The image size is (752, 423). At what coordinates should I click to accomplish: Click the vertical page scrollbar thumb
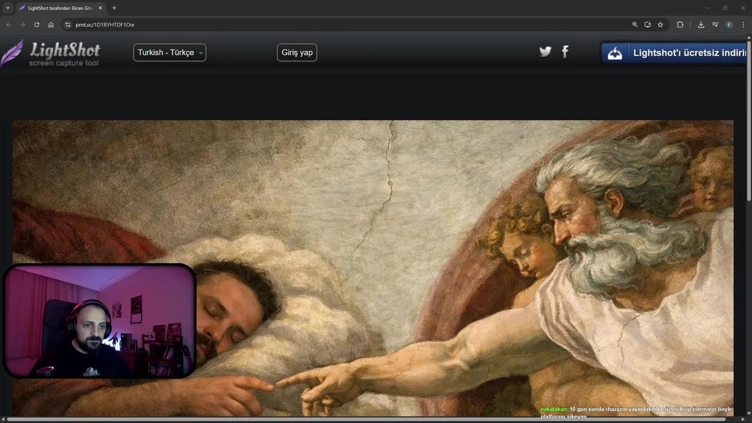pyautogui.click(x=749, y=120)
